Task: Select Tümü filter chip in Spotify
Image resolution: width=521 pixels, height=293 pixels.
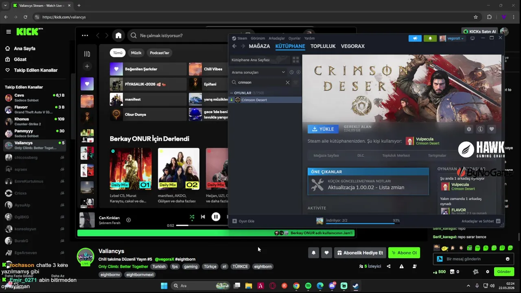Action: (x=118, y=53)
